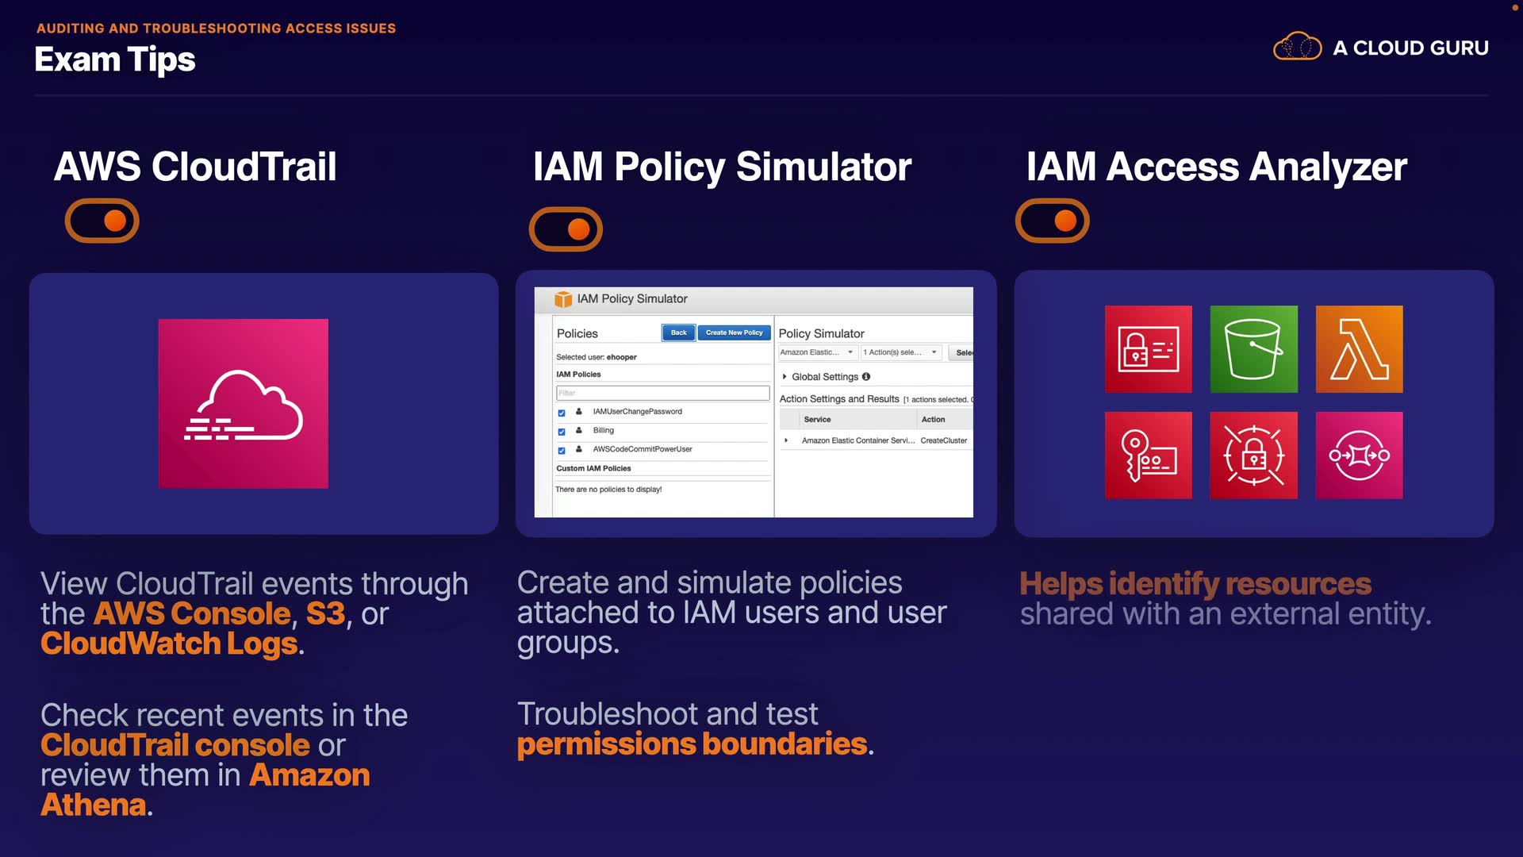Click the Global Settings info icon
Image resolution: width=1523 pixels, height=857 pixels.
(866, 377)
